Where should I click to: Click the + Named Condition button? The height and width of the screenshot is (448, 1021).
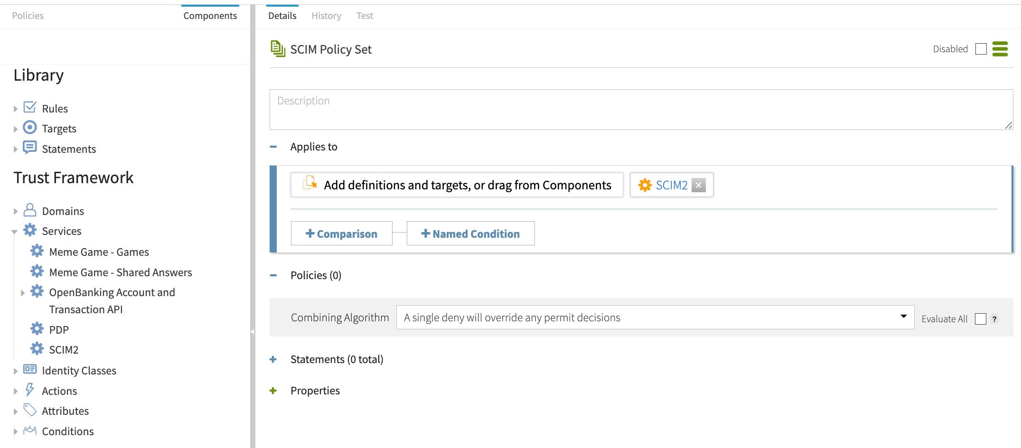470,233
